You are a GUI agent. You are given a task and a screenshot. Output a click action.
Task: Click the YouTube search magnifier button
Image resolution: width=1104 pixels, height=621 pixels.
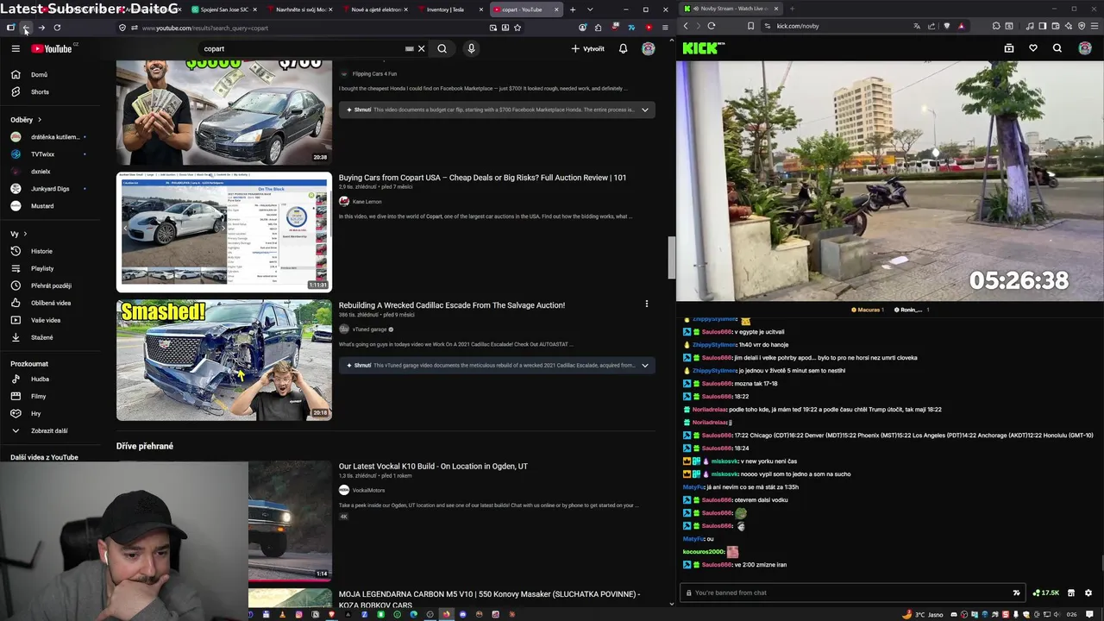point(442,48)
